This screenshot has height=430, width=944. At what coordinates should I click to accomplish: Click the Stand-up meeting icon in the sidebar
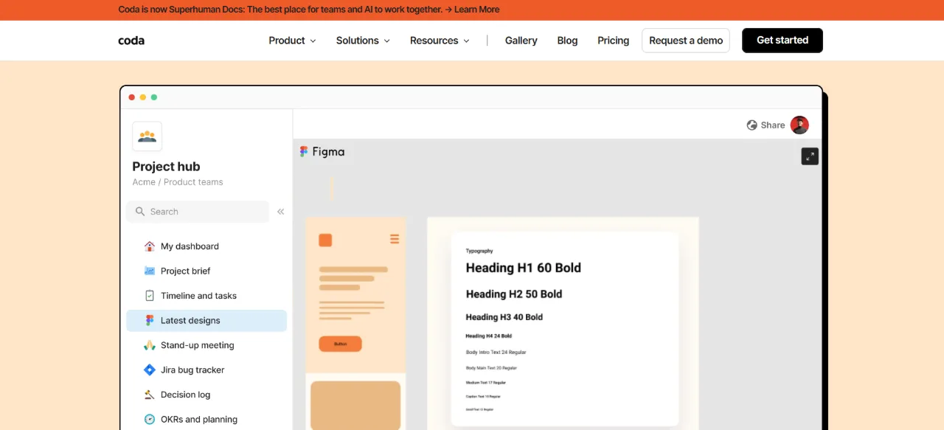tap(150, 345)
